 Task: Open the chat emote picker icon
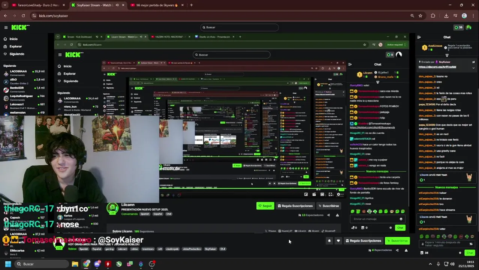(x=471, y=244)
